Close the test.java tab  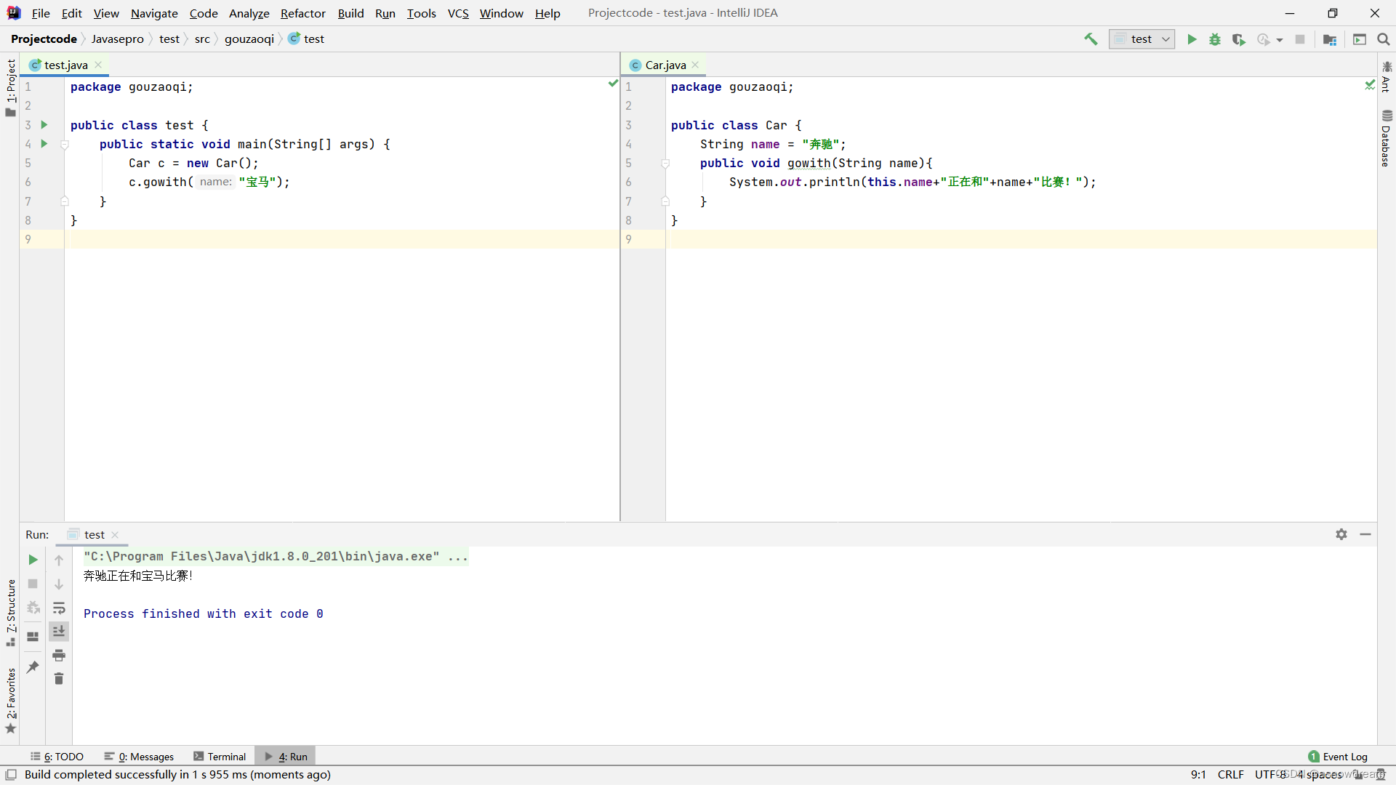point(98,65)
